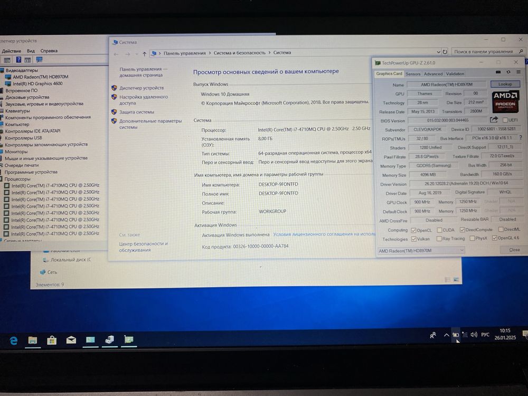Toggle the DirectML checkbox

(501, 229)
